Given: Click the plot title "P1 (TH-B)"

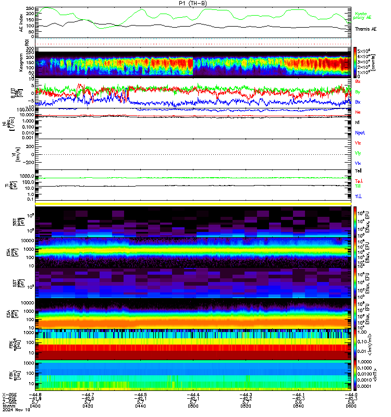Looking at the screenshot, I should (192, 3).
